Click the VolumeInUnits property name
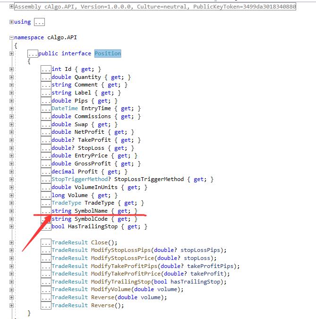 click(x=96, y=187)
